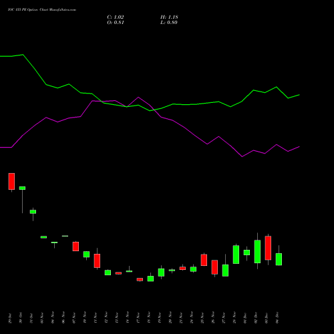
Task: Click the chart title text at top left
Action: pos(42,10)
